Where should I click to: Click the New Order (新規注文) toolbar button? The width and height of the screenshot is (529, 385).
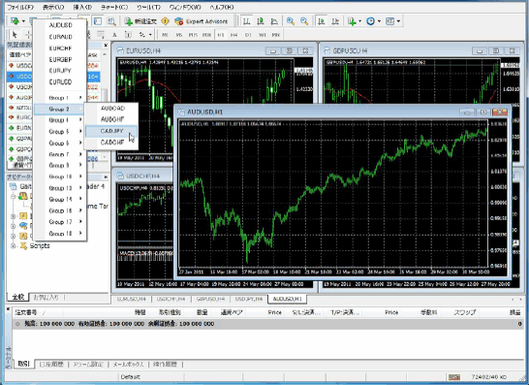(x=140, y=21)
